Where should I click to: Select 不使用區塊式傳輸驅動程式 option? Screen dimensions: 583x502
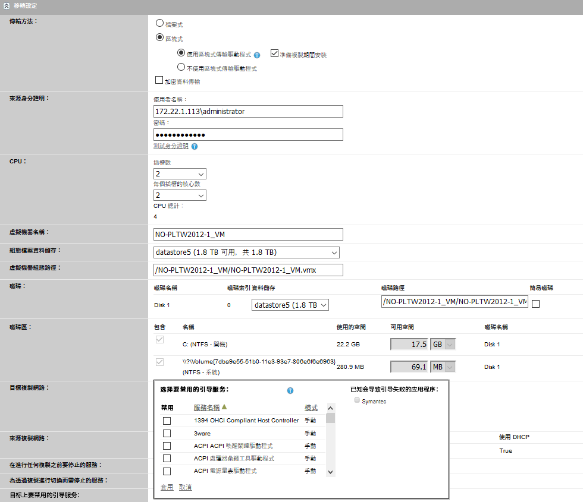click(181, 68)
